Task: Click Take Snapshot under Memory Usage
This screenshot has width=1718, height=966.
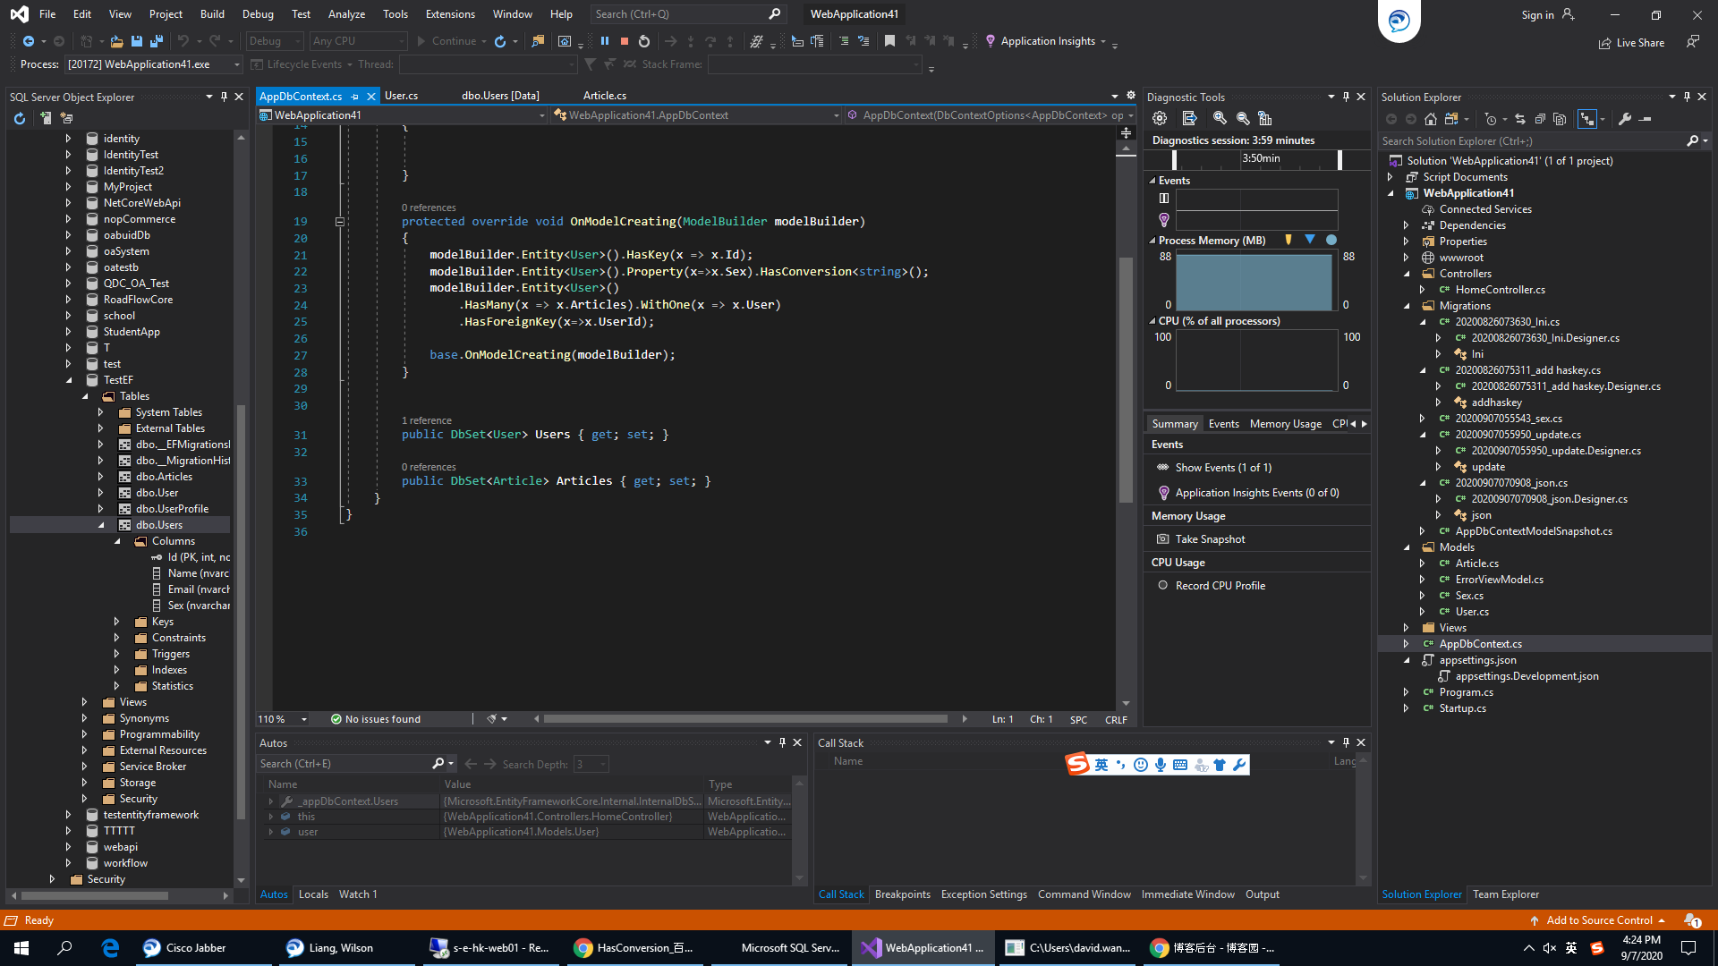Action: tap(1210, 539)
